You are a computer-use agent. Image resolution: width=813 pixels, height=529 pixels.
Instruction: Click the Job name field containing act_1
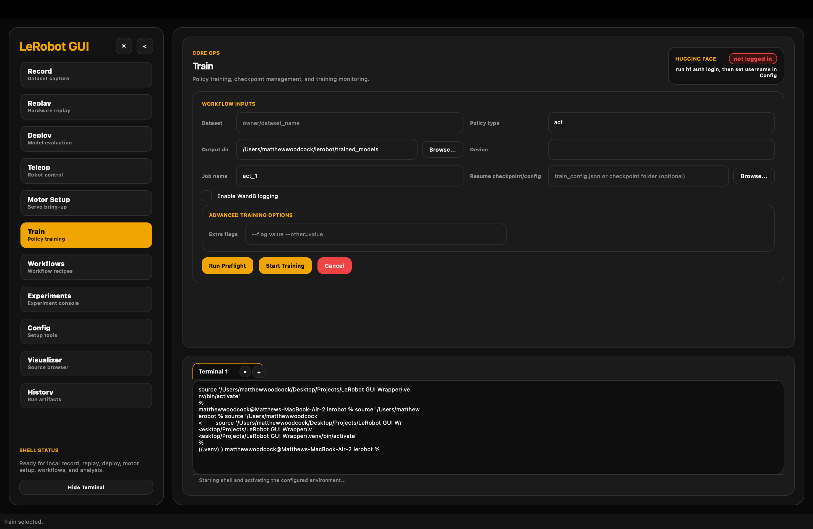[x=350, y=176]
